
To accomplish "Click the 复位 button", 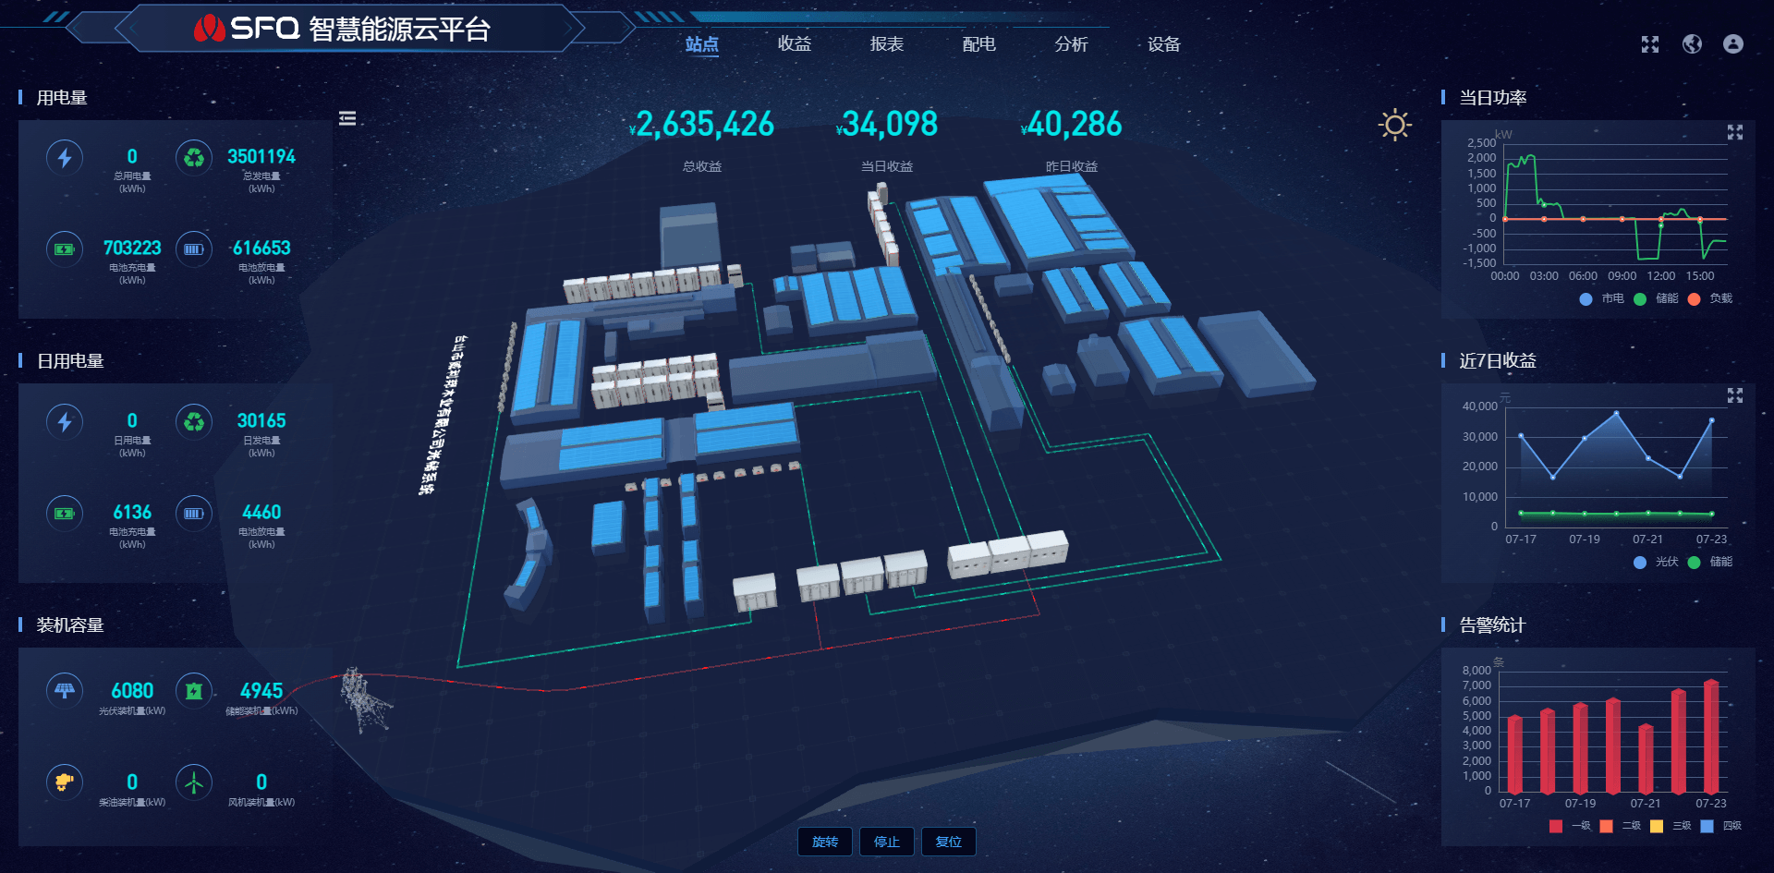I will (949, 842).
